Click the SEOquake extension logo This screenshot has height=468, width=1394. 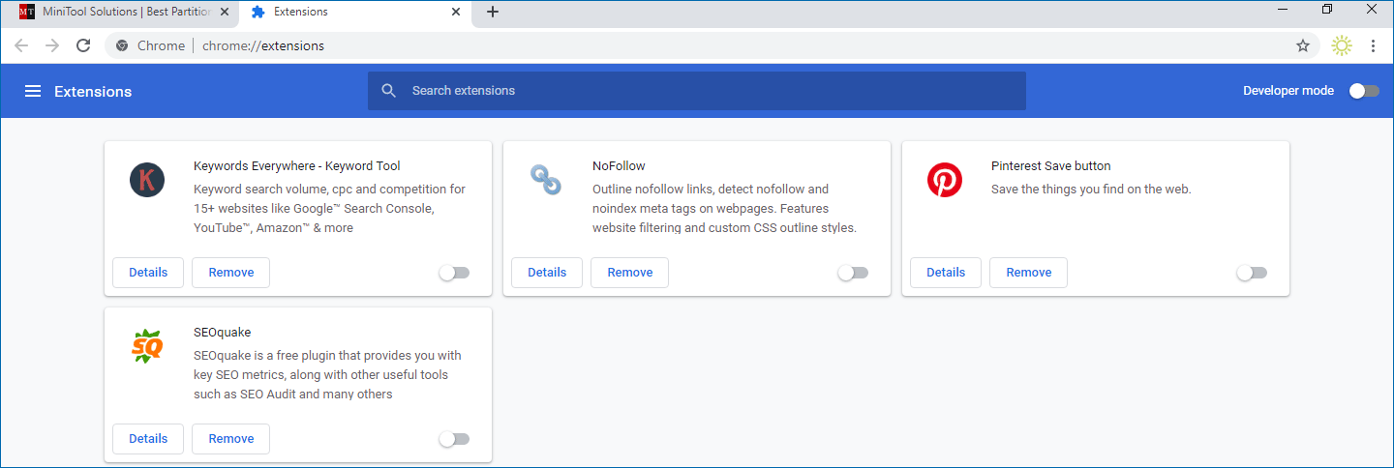point(147,345)
